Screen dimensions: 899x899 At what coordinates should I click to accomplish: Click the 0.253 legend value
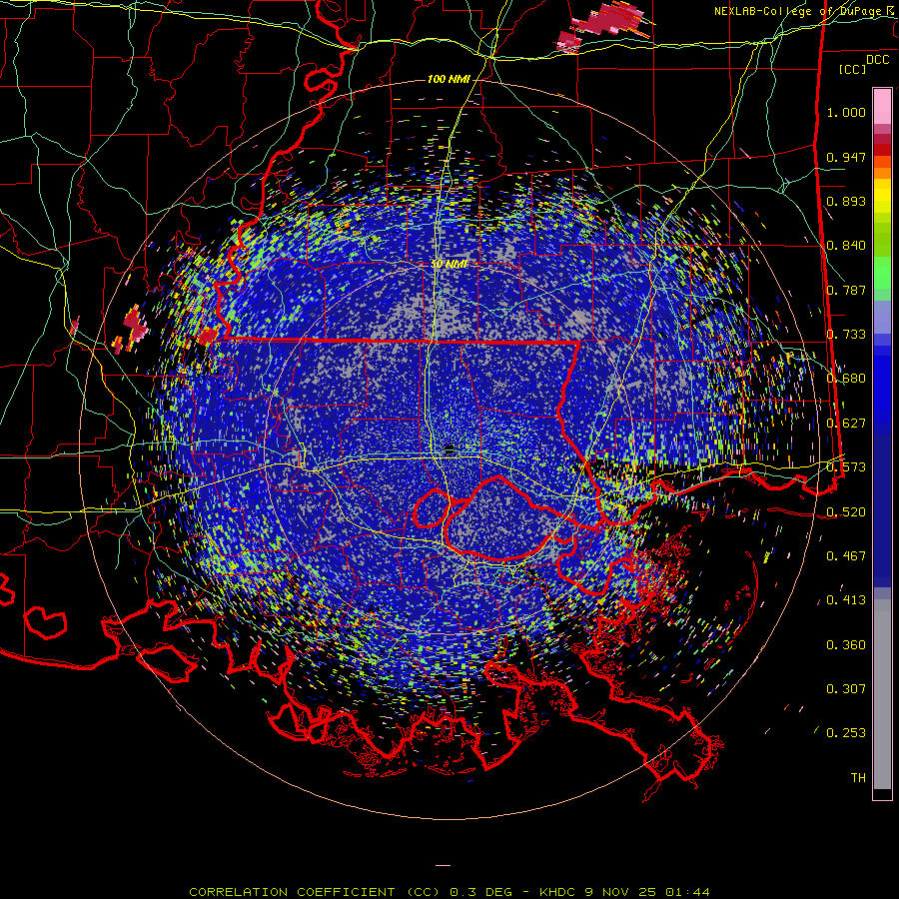[846, 733]
